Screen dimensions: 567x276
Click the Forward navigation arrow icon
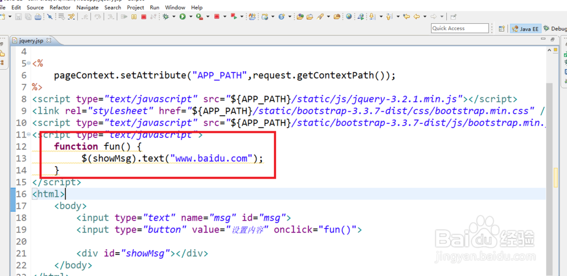[433, 16]
